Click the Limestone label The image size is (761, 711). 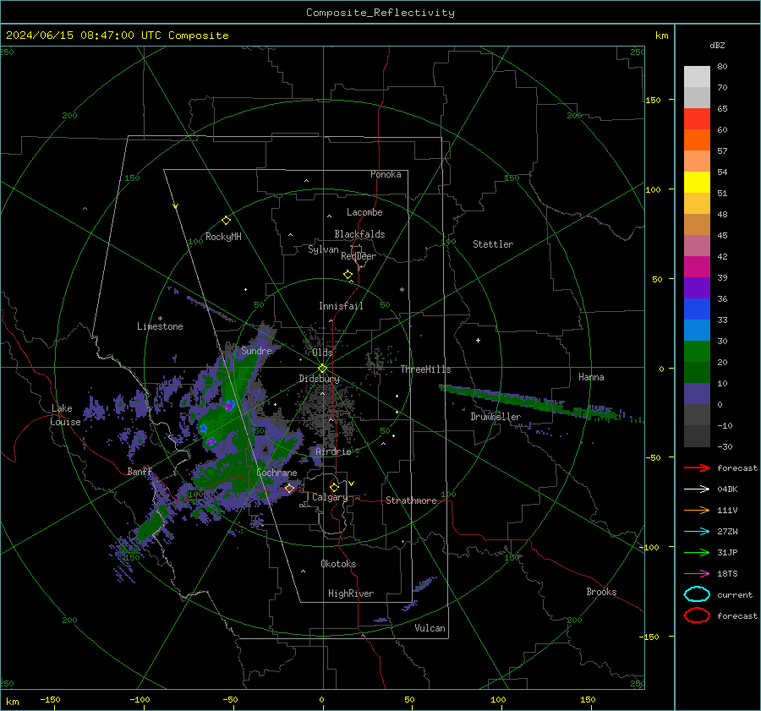160,326
